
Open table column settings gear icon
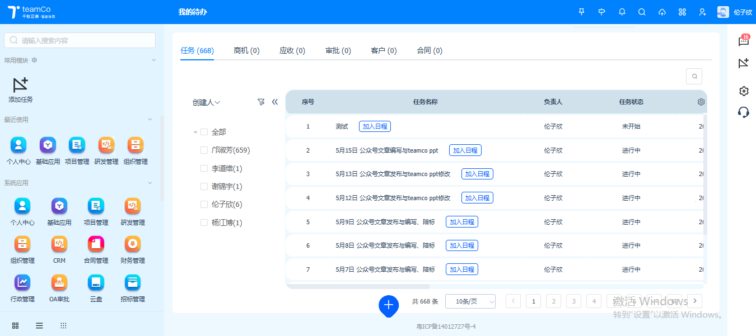(x=701, y=102)
